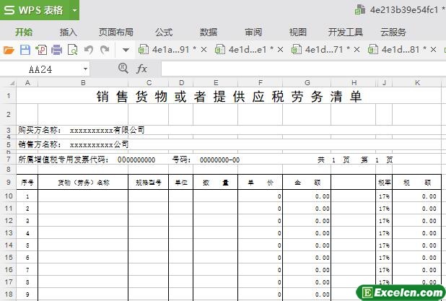Switch to the 插入 ribbon tab
The image size is (446, 301).
(x=69, y=32)
